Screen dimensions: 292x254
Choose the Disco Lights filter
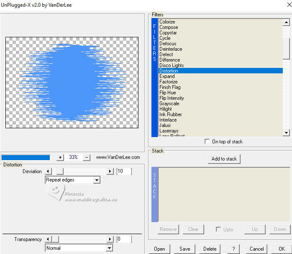tap(220, 65)
